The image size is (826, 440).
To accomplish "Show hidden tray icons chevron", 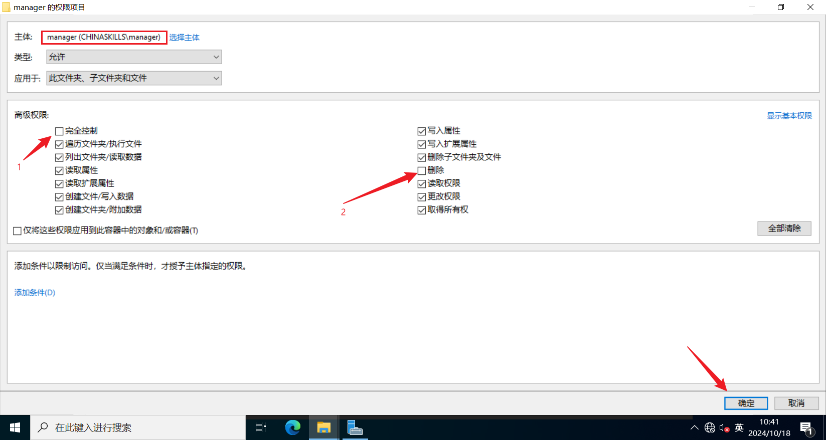I will (x=694, y=427).
